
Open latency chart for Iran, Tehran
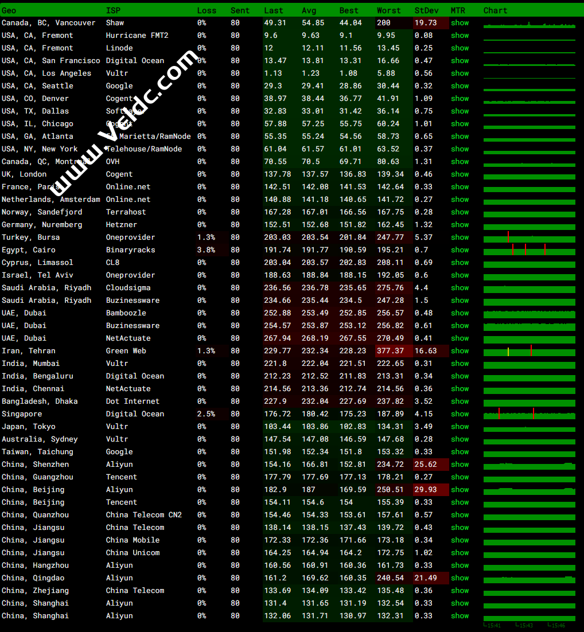pyautogui.click(x=529, y=350)
